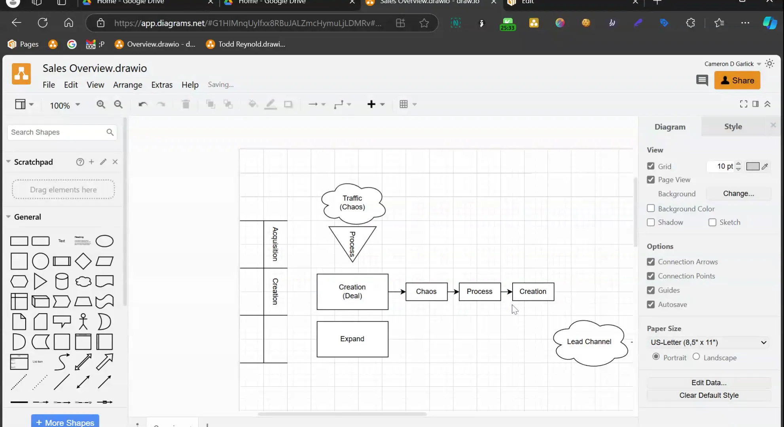Screen dimensions: 784x427
Task: Click the Undo icon
Action: point(142,104)
